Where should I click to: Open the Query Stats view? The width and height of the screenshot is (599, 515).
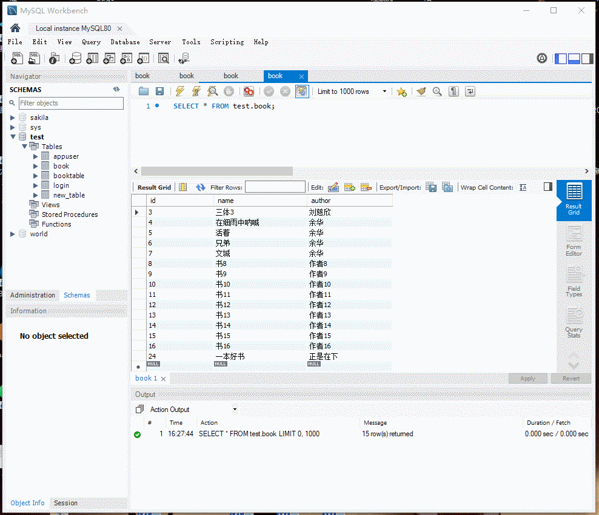[x=574, y=322]
